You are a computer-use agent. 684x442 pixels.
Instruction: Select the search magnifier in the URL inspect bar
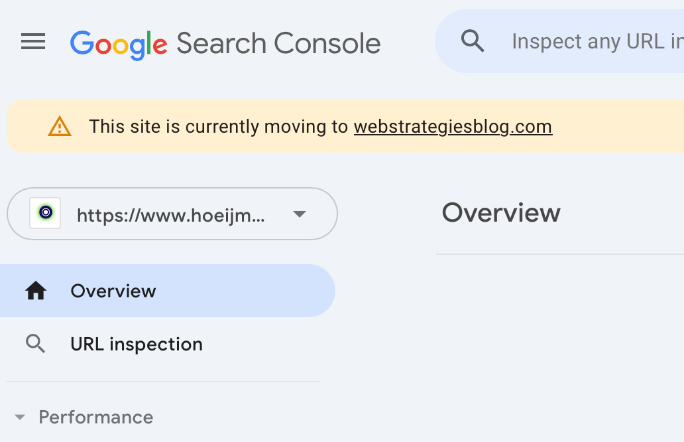pyautogui.click(x=473, y=41)
